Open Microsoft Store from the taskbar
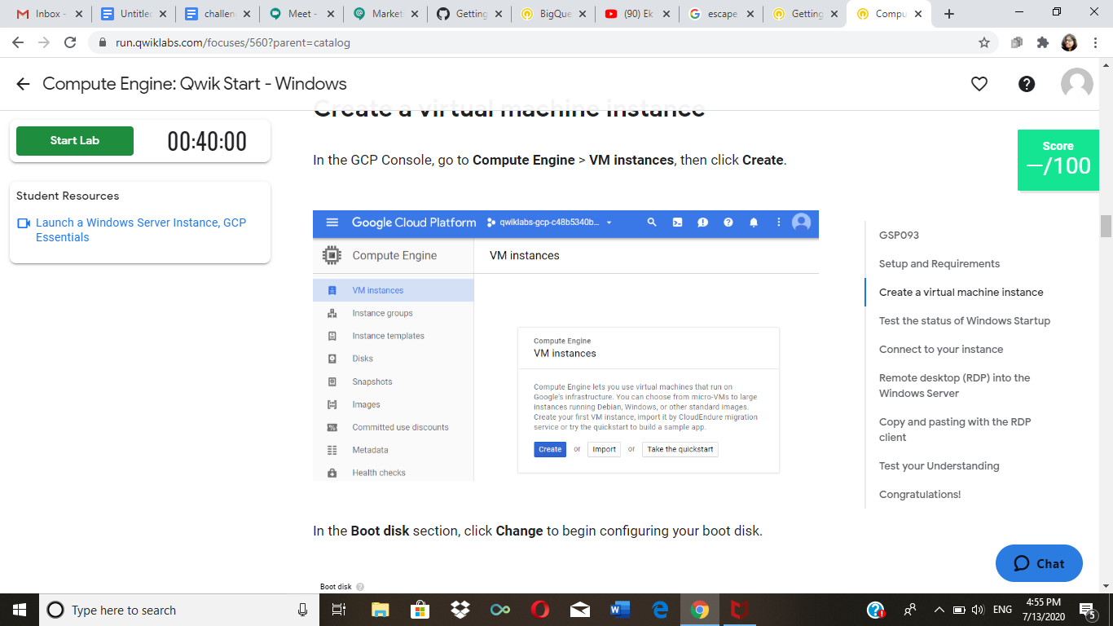Screen dimensions: 1113x626 pos(420,610)
